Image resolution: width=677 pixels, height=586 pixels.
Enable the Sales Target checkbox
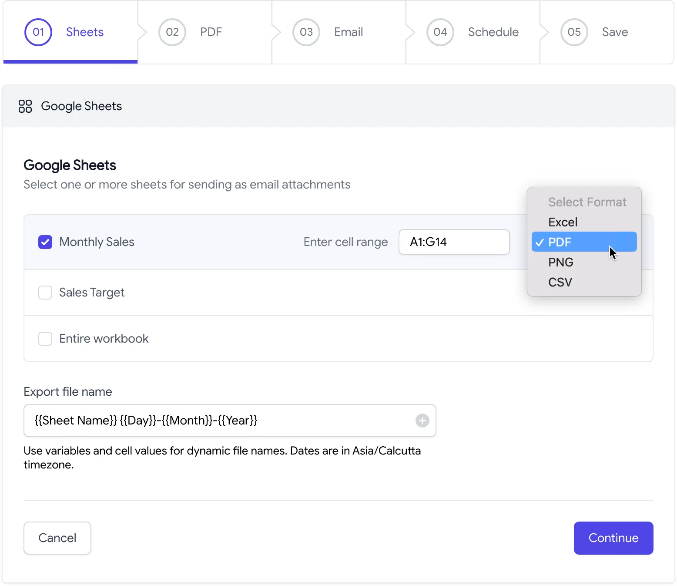tap(45, 293)
